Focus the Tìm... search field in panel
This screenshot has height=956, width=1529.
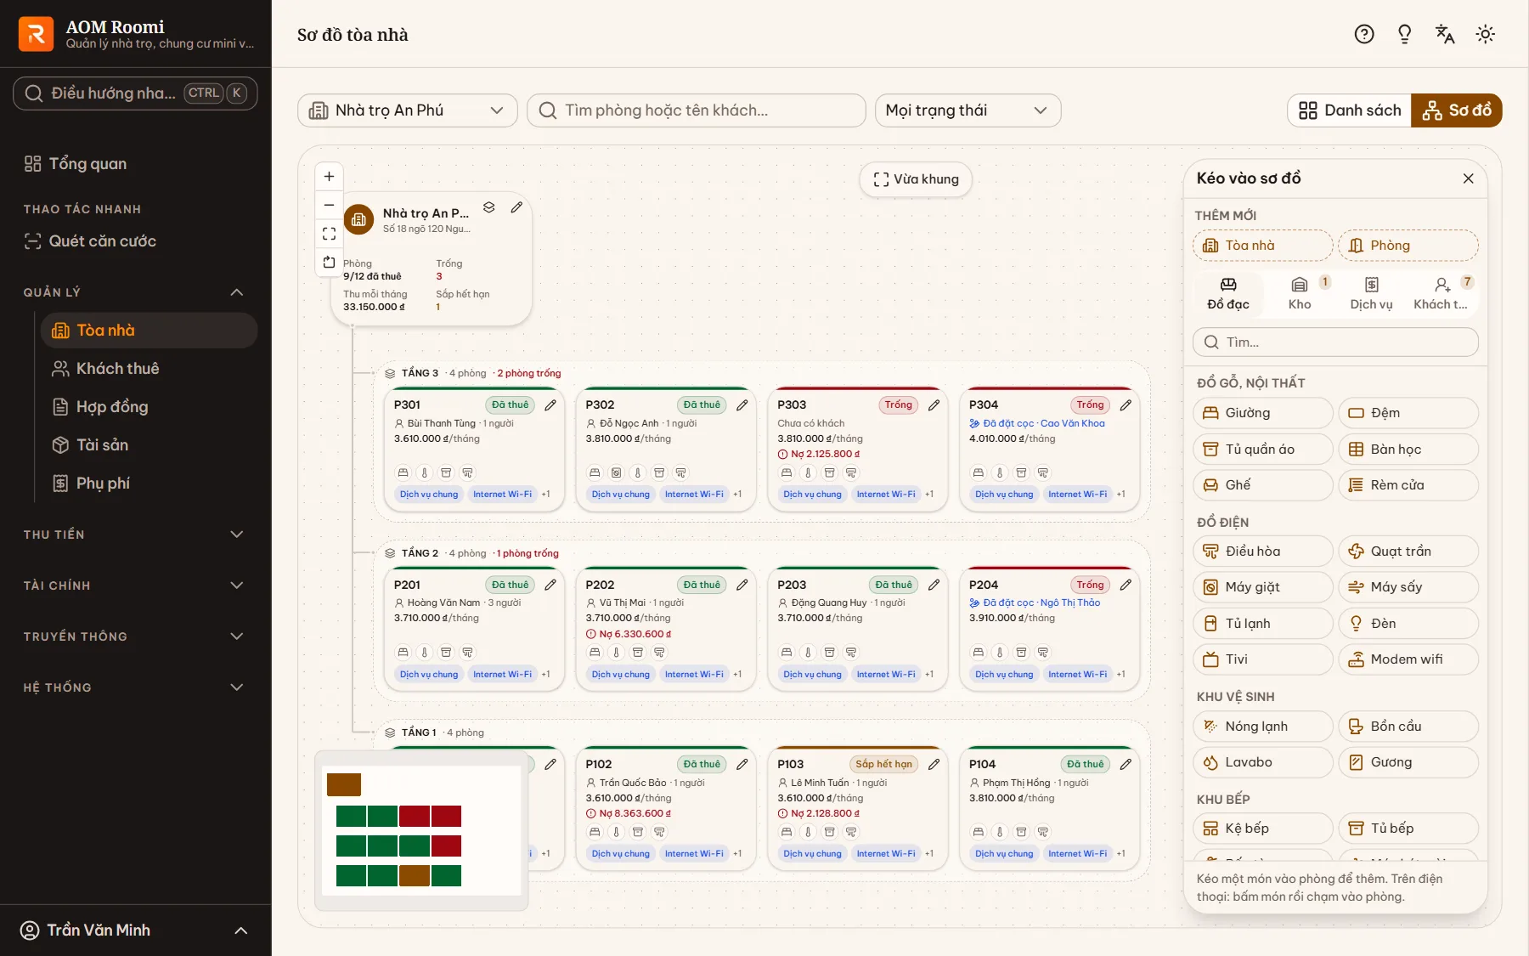(x=1336, y=342)
